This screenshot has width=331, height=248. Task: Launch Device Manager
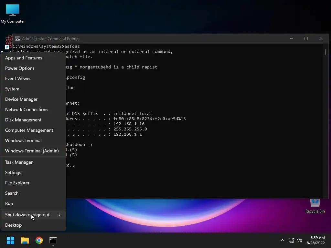click(33, 99)
